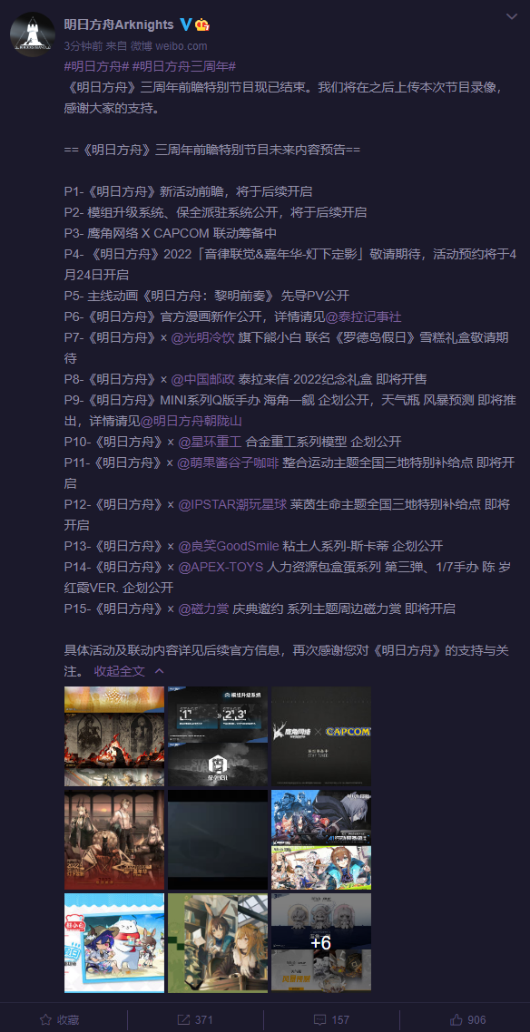530x1032 pixels.
Task: Click the orange membership crown icon
Action: [x=202, y=25]
